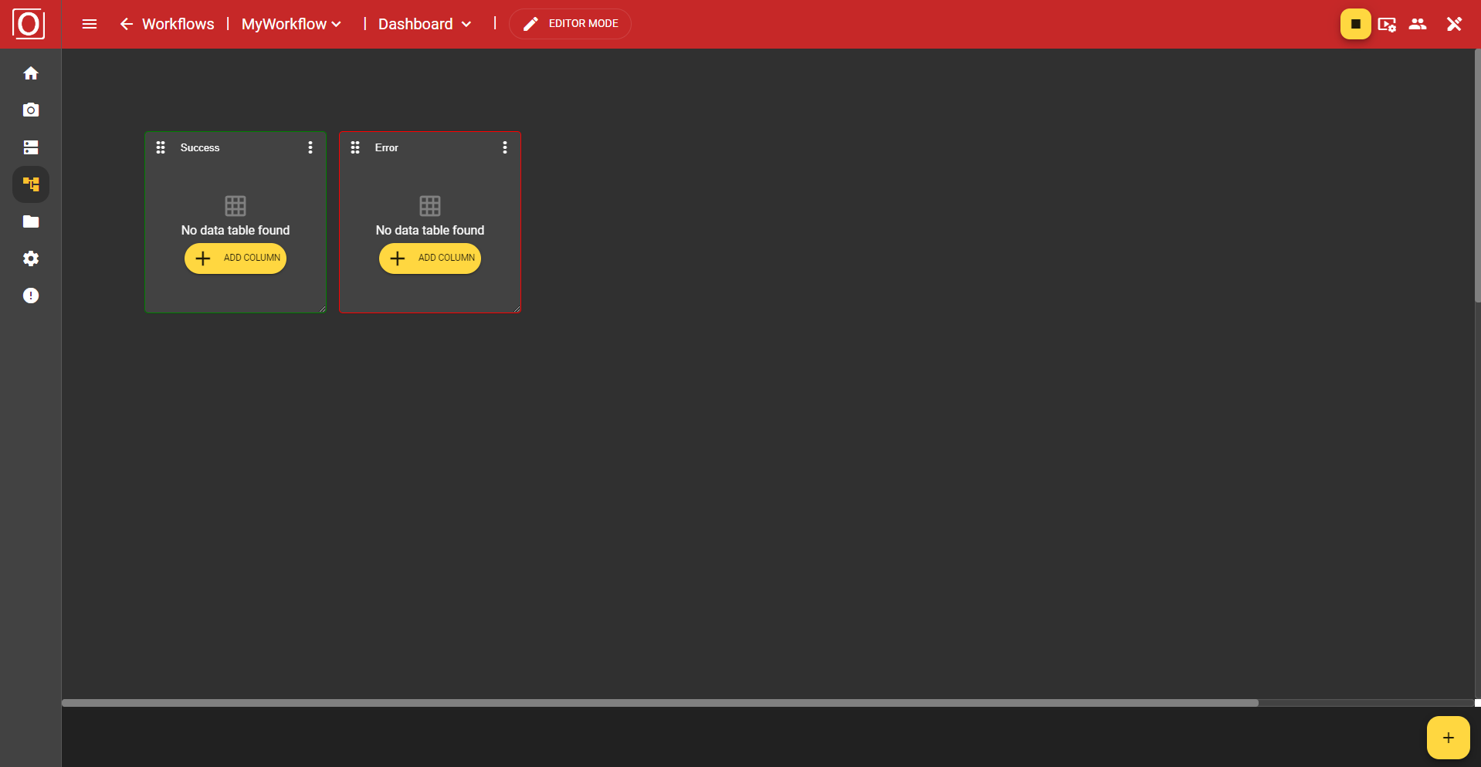Viewport: 1481px width, 767px height.
Task: View alerts via the exclamation icon
Action: pos(31,296)
